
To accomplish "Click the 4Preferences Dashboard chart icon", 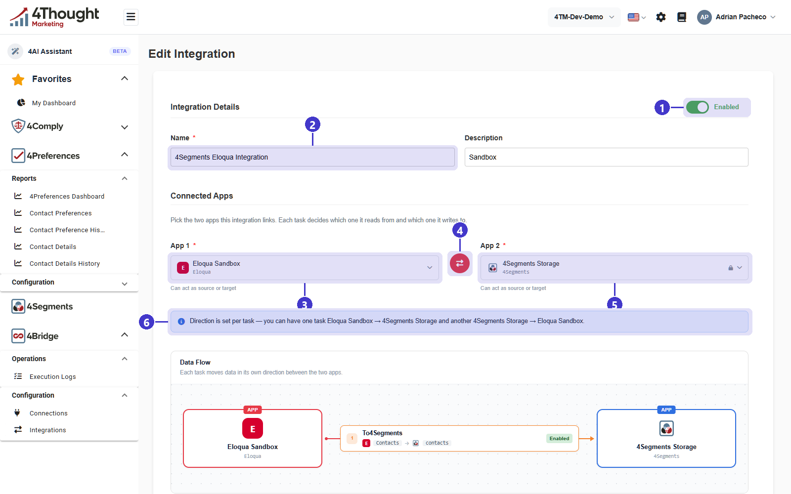I will click(x=18, y=196).
